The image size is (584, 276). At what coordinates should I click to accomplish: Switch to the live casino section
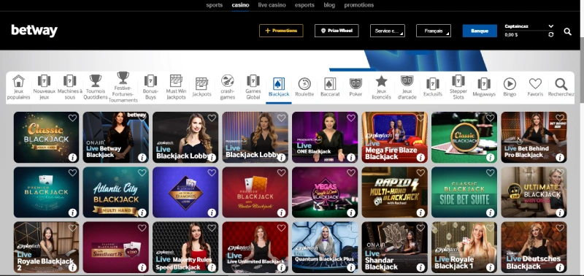click(x=272, y=5)
